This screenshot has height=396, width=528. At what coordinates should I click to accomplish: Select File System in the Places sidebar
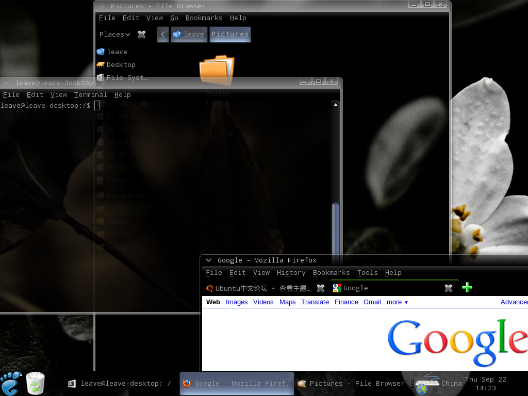[123, 77]
